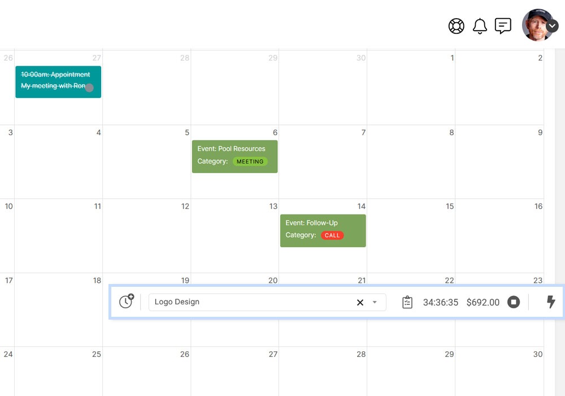Expand the user profile menu chevron

553,26
